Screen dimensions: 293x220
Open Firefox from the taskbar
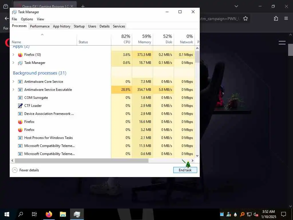tap(49, 214)
